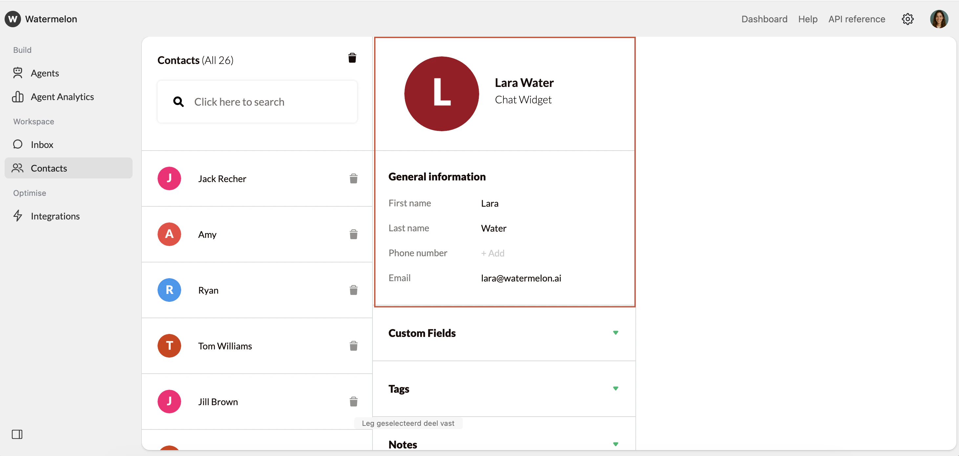Click the email lara@watermelon.ai
The image size is (959, 456).
click(x=521, y=278)
